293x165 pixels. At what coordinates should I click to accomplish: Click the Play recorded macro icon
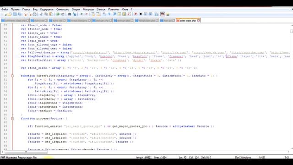(x=146, y=14)
